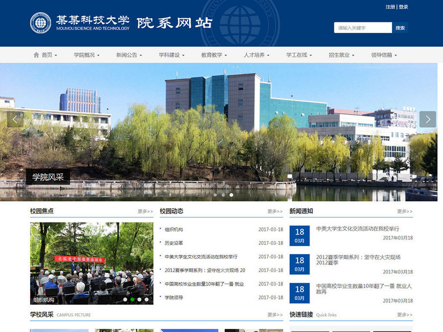Click date badge beside 2012夏季学期 headline
Viewport: 443px width, 332px height.
[299, 264]
